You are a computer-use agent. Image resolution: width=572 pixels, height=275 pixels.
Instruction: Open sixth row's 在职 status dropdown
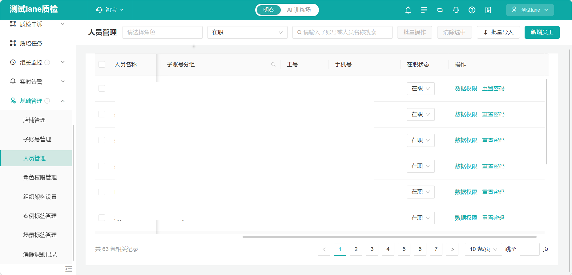(421, 218)
